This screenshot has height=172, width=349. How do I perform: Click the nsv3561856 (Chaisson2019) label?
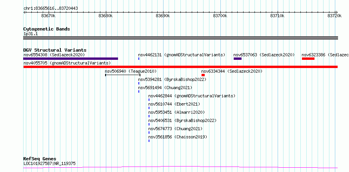click(178, 137)
